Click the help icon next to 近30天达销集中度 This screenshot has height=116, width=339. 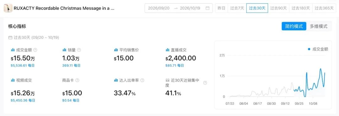coord(205,83)
